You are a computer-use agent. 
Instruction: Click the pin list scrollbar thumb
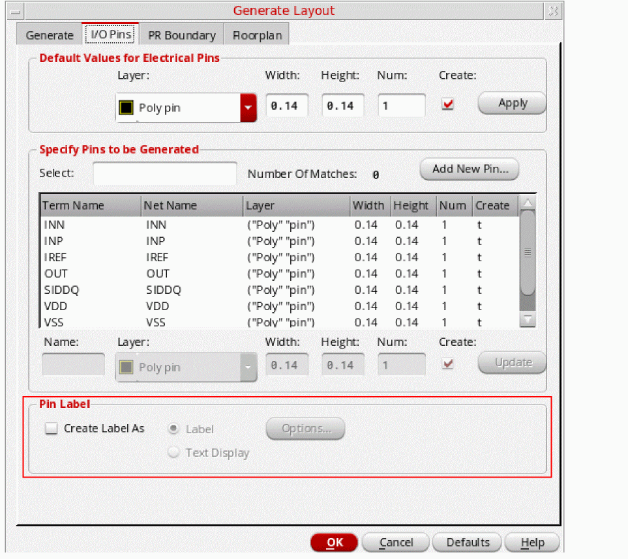point(528,253)
